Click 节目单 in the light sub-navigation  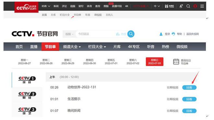77,15
